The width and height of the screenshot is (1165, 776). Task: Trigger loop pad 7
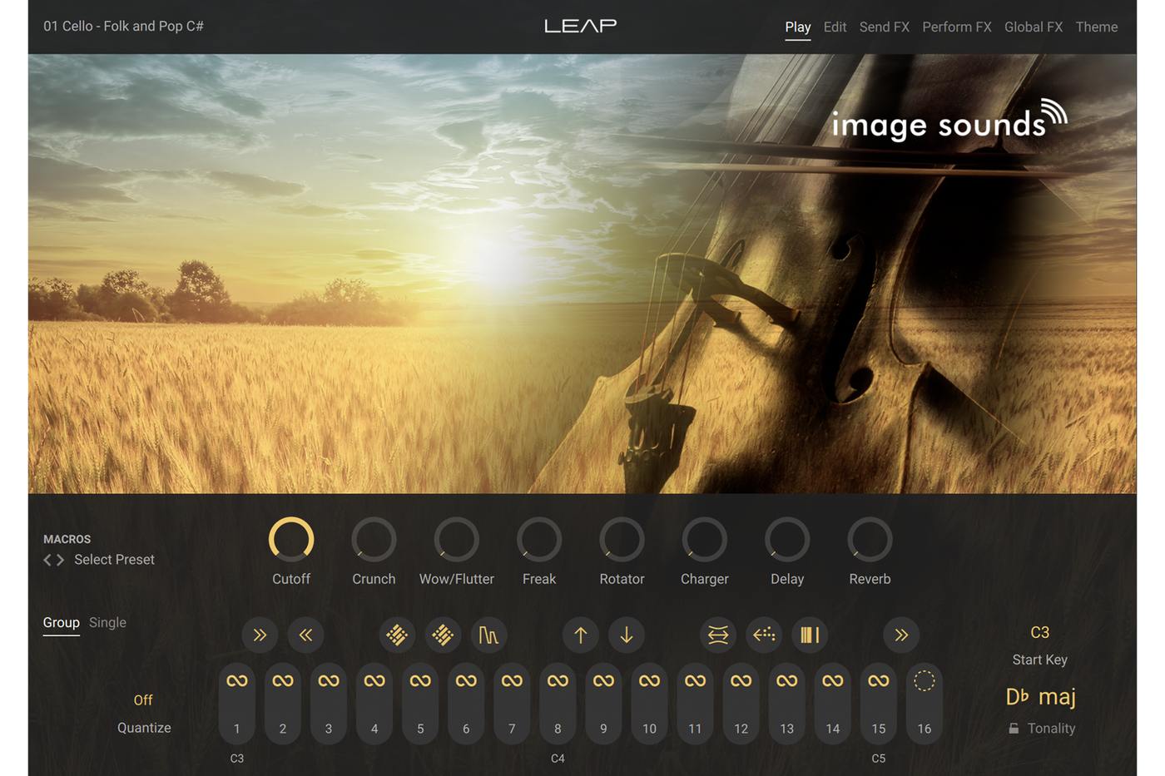click(x=512, y=704)
